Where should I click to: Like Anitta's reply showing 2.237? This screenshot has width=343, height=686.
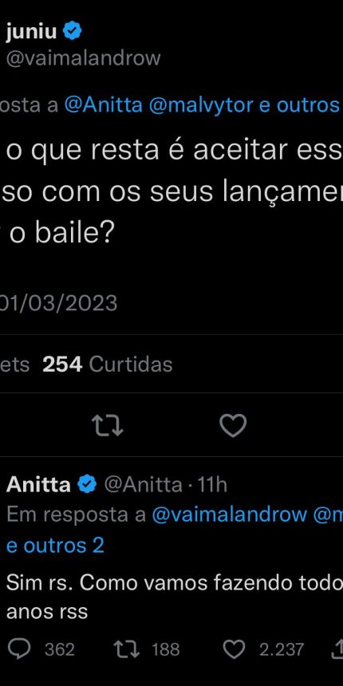click(263, 649)
